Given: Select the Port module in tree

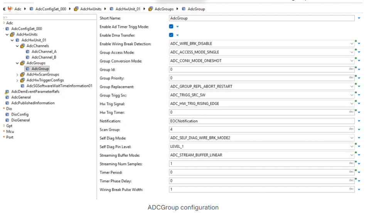Looking at the screenshot, I should (x=10, y=137).
